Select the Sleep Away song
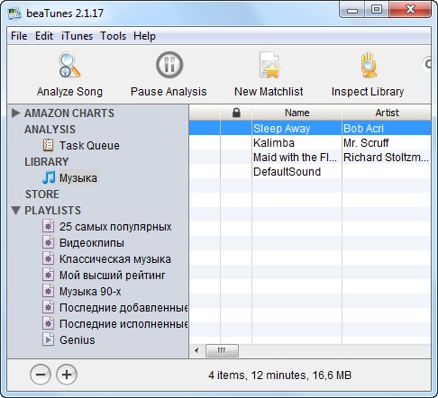The width and height of the screenshot is (438, 398). [x=282, y=128]
